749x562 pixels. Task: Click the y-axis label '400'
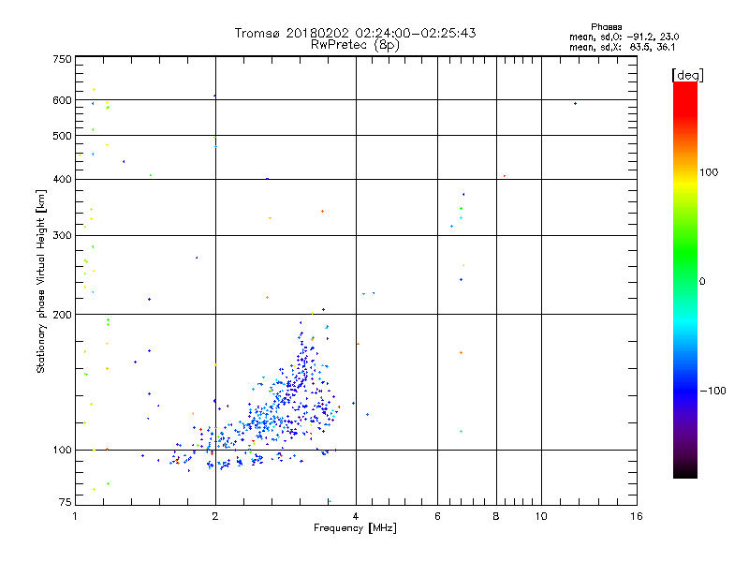[x=62, y=179]
